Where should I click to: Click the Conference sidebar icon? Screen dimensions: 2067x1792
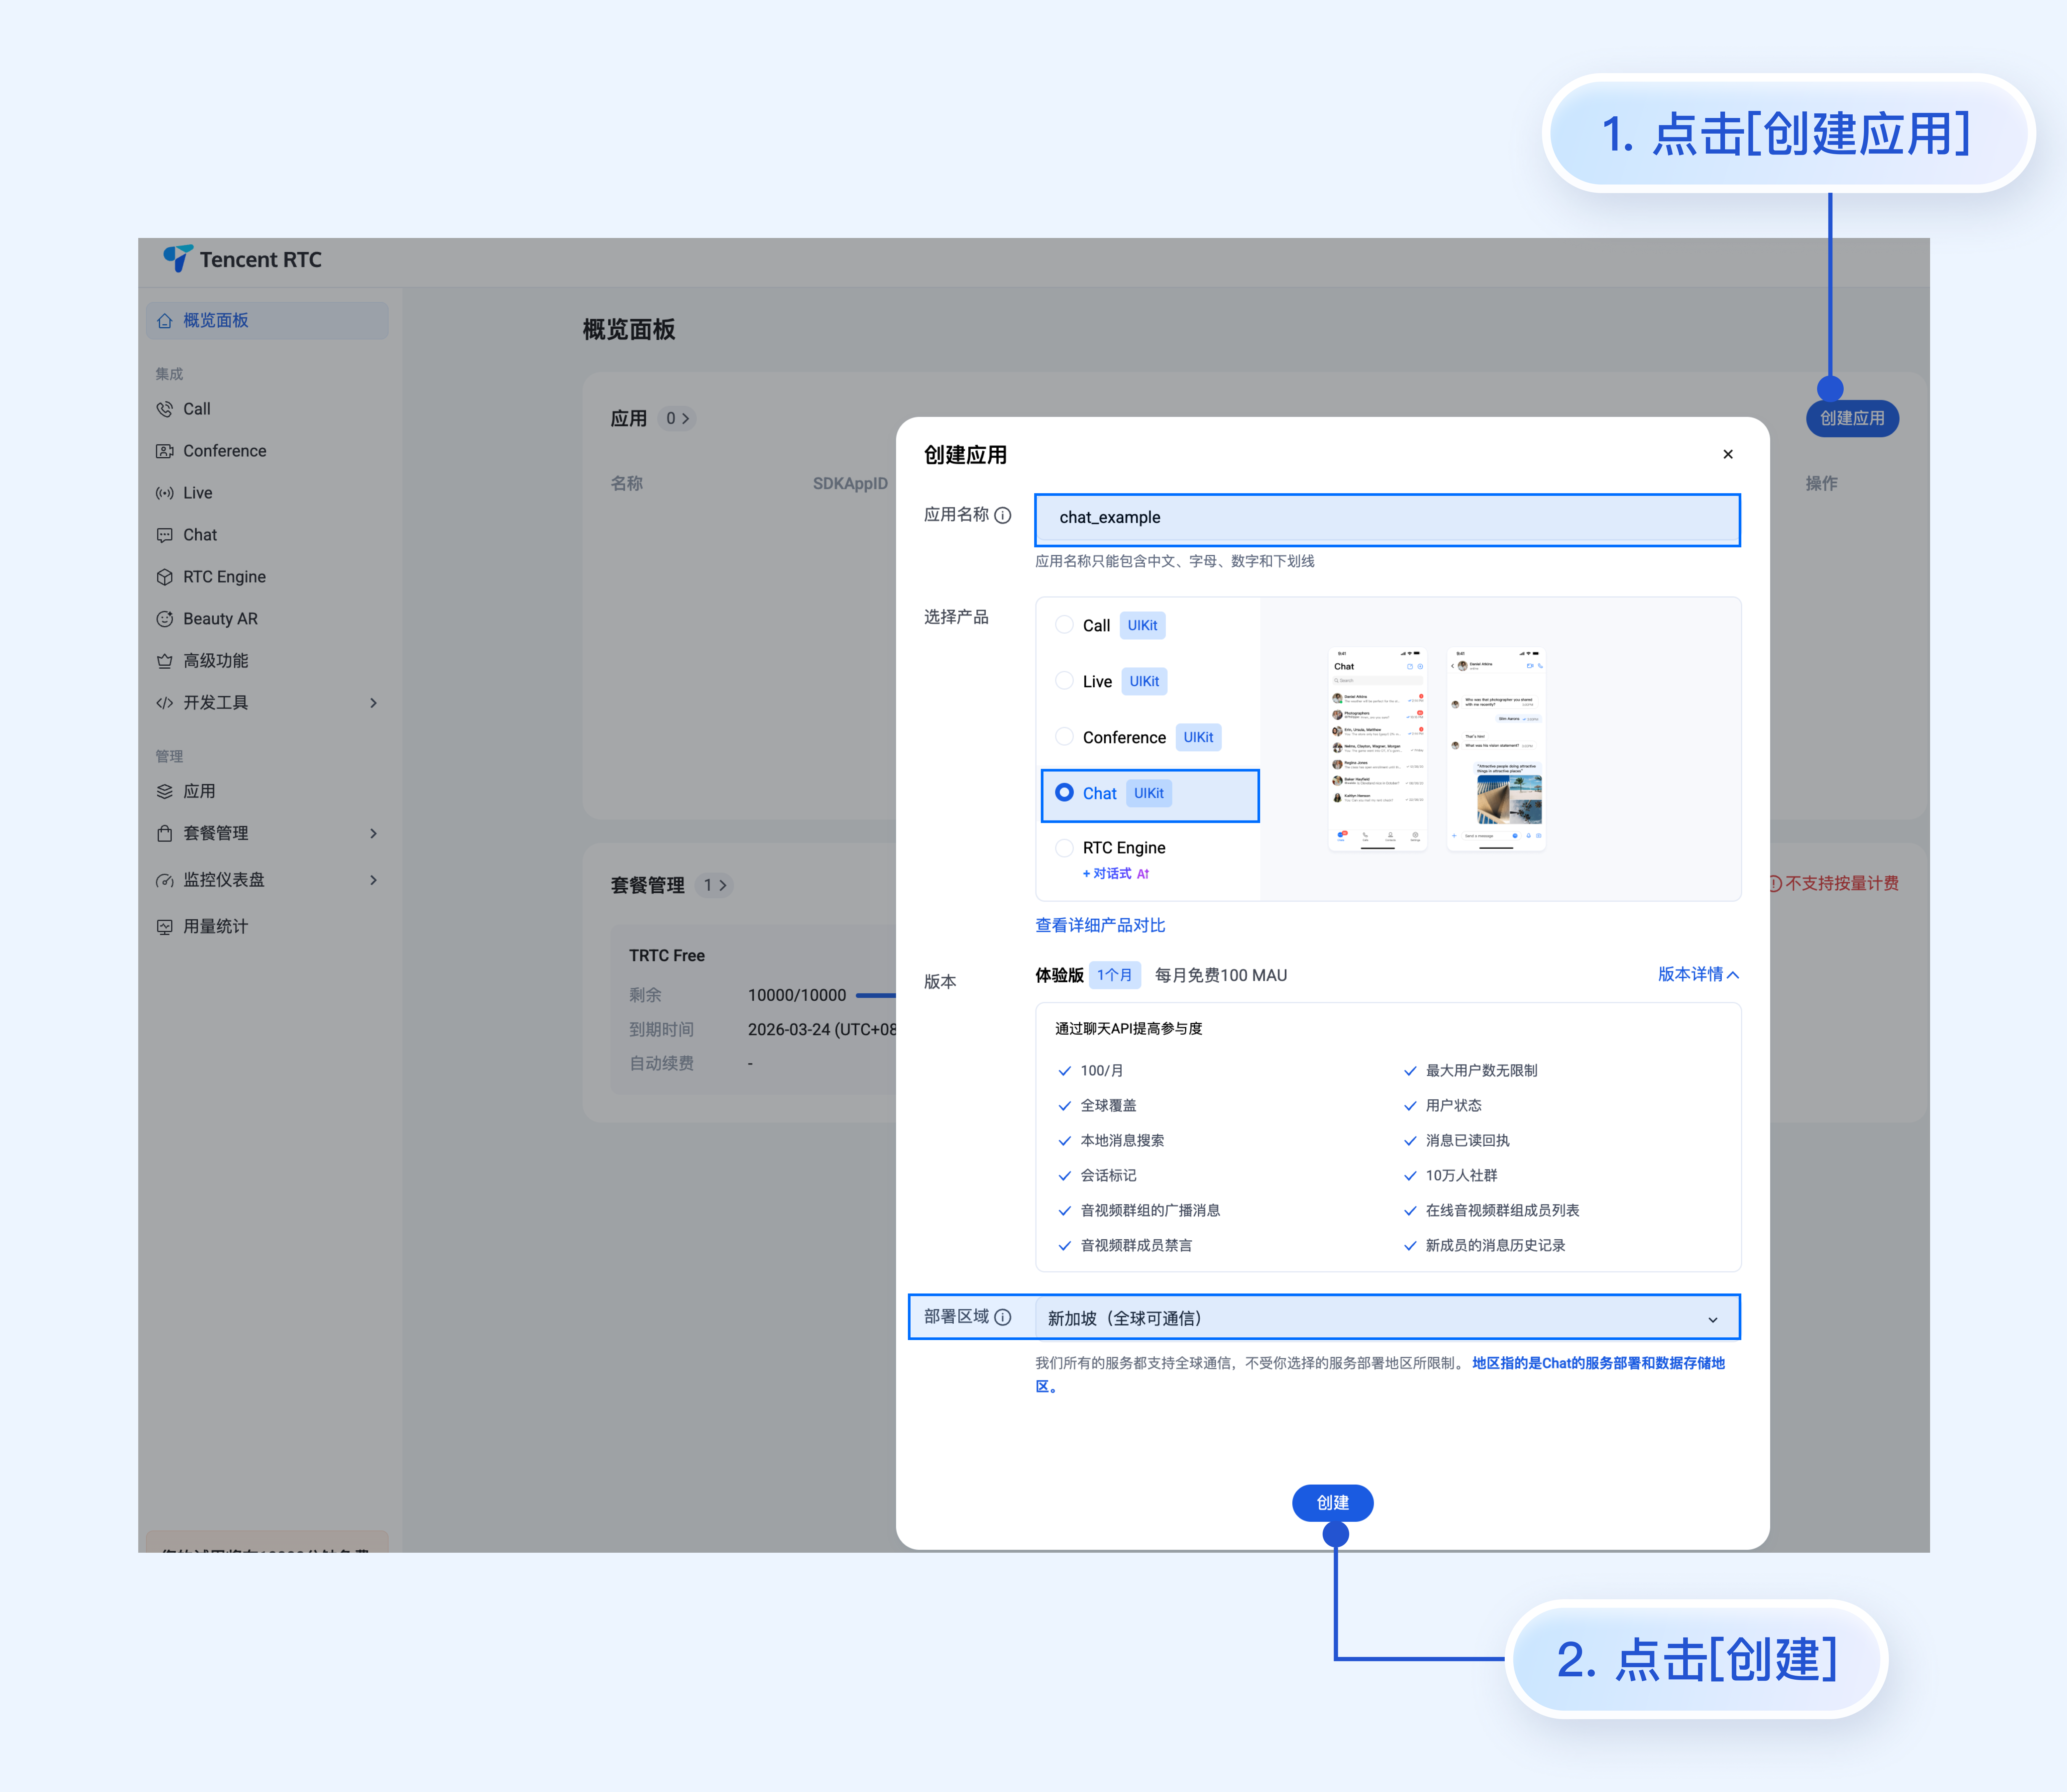click(x=165, y=451)
